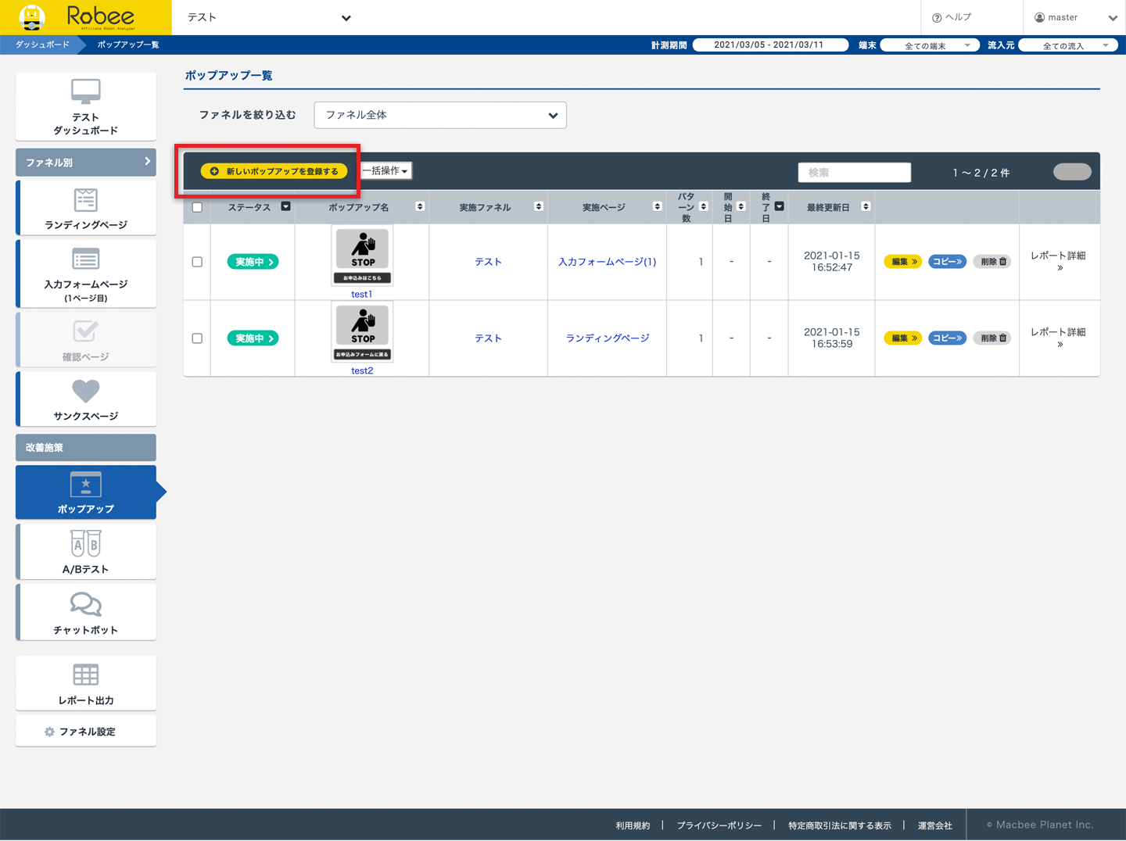Viewport: 1126px width, 841px height.
Task: Open the テスト ダッシュボード monitor icon
Action: 85,92
